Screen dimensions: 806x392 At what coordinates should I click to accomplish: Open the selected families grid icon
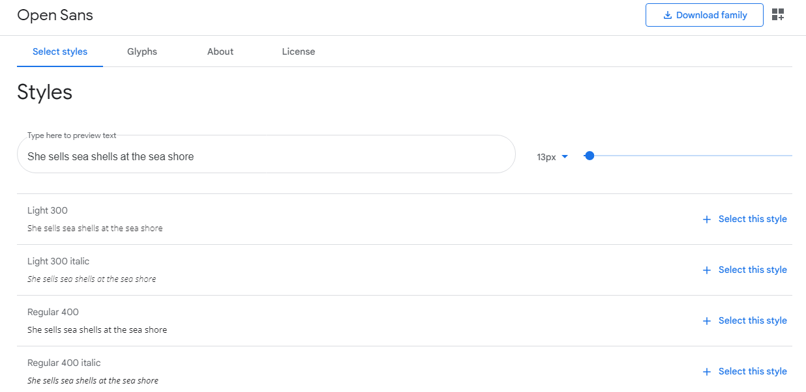tap(777, 15)
